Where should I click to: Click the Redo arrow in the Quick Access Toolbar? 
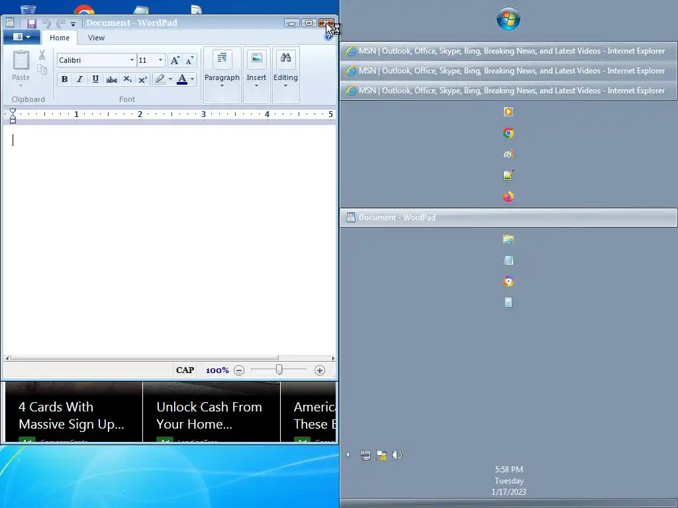coord(60,23)
